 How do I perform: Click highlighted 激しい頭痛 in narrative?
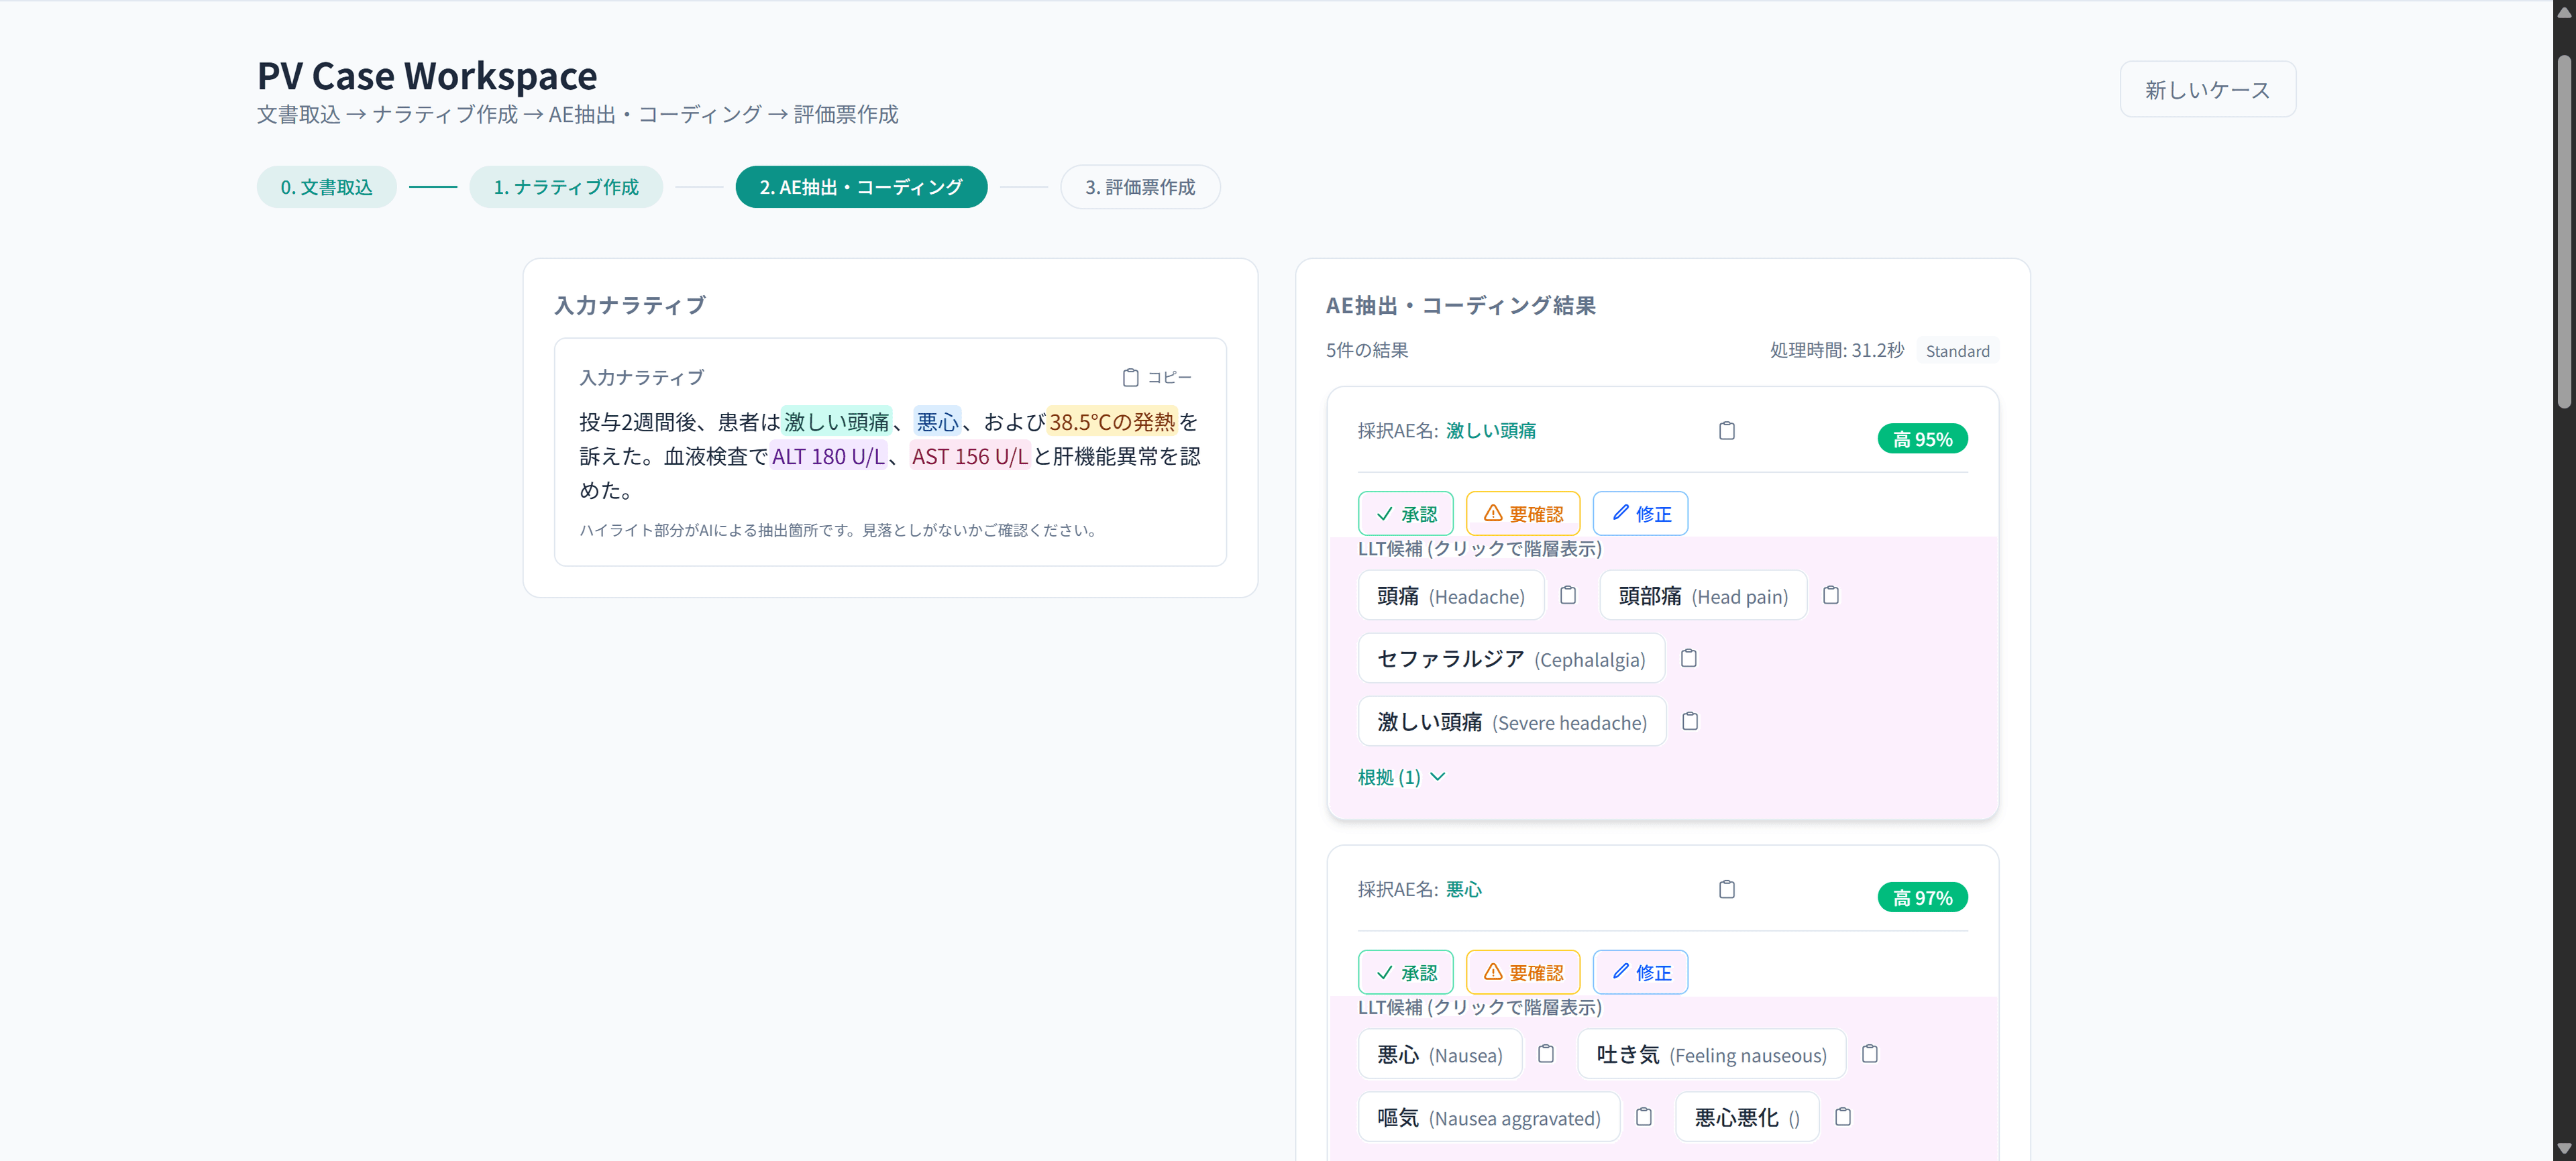tap(836, 422)
